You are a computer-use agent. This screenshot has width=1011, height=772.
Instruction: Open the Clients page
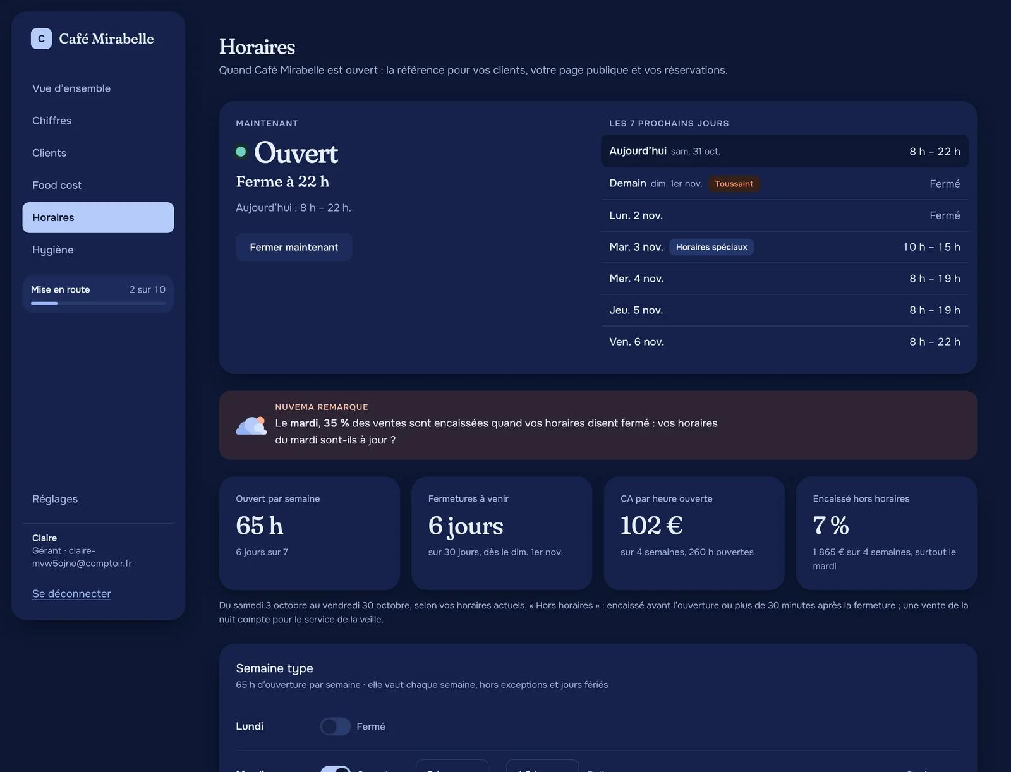point(98,153)
